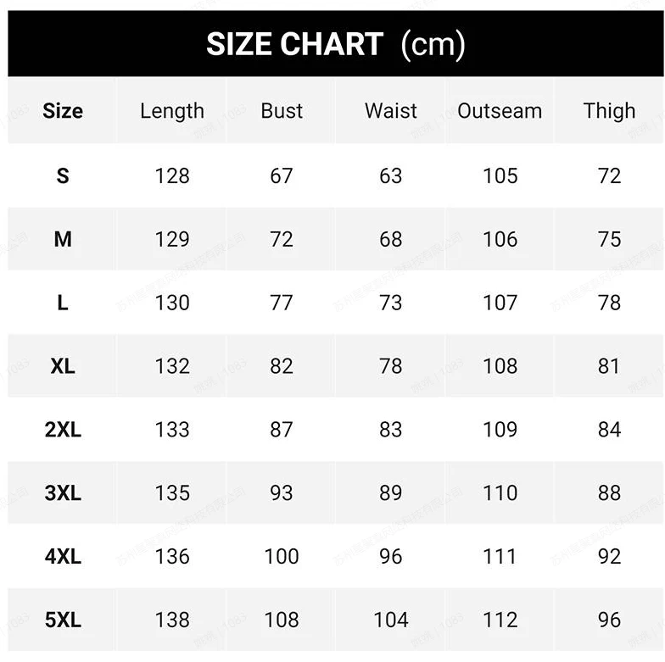
Task: Click the S size row label
Action: pos(63,175)
